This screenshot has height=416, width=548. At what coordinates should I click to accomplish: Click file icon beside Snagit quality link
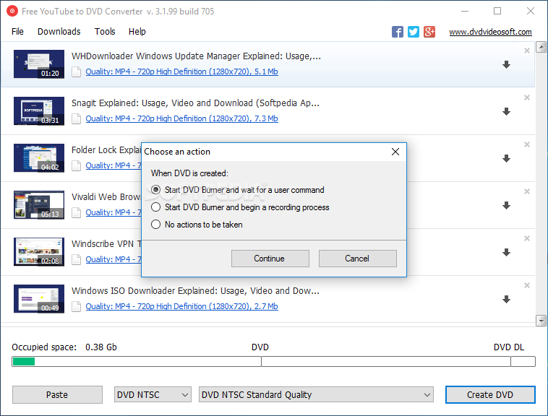click(x=76, y=119)
